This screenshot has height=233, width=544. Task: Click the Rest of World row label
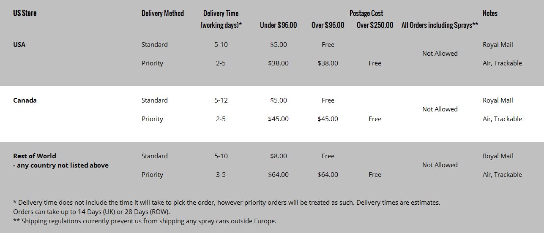coord(35,156)
